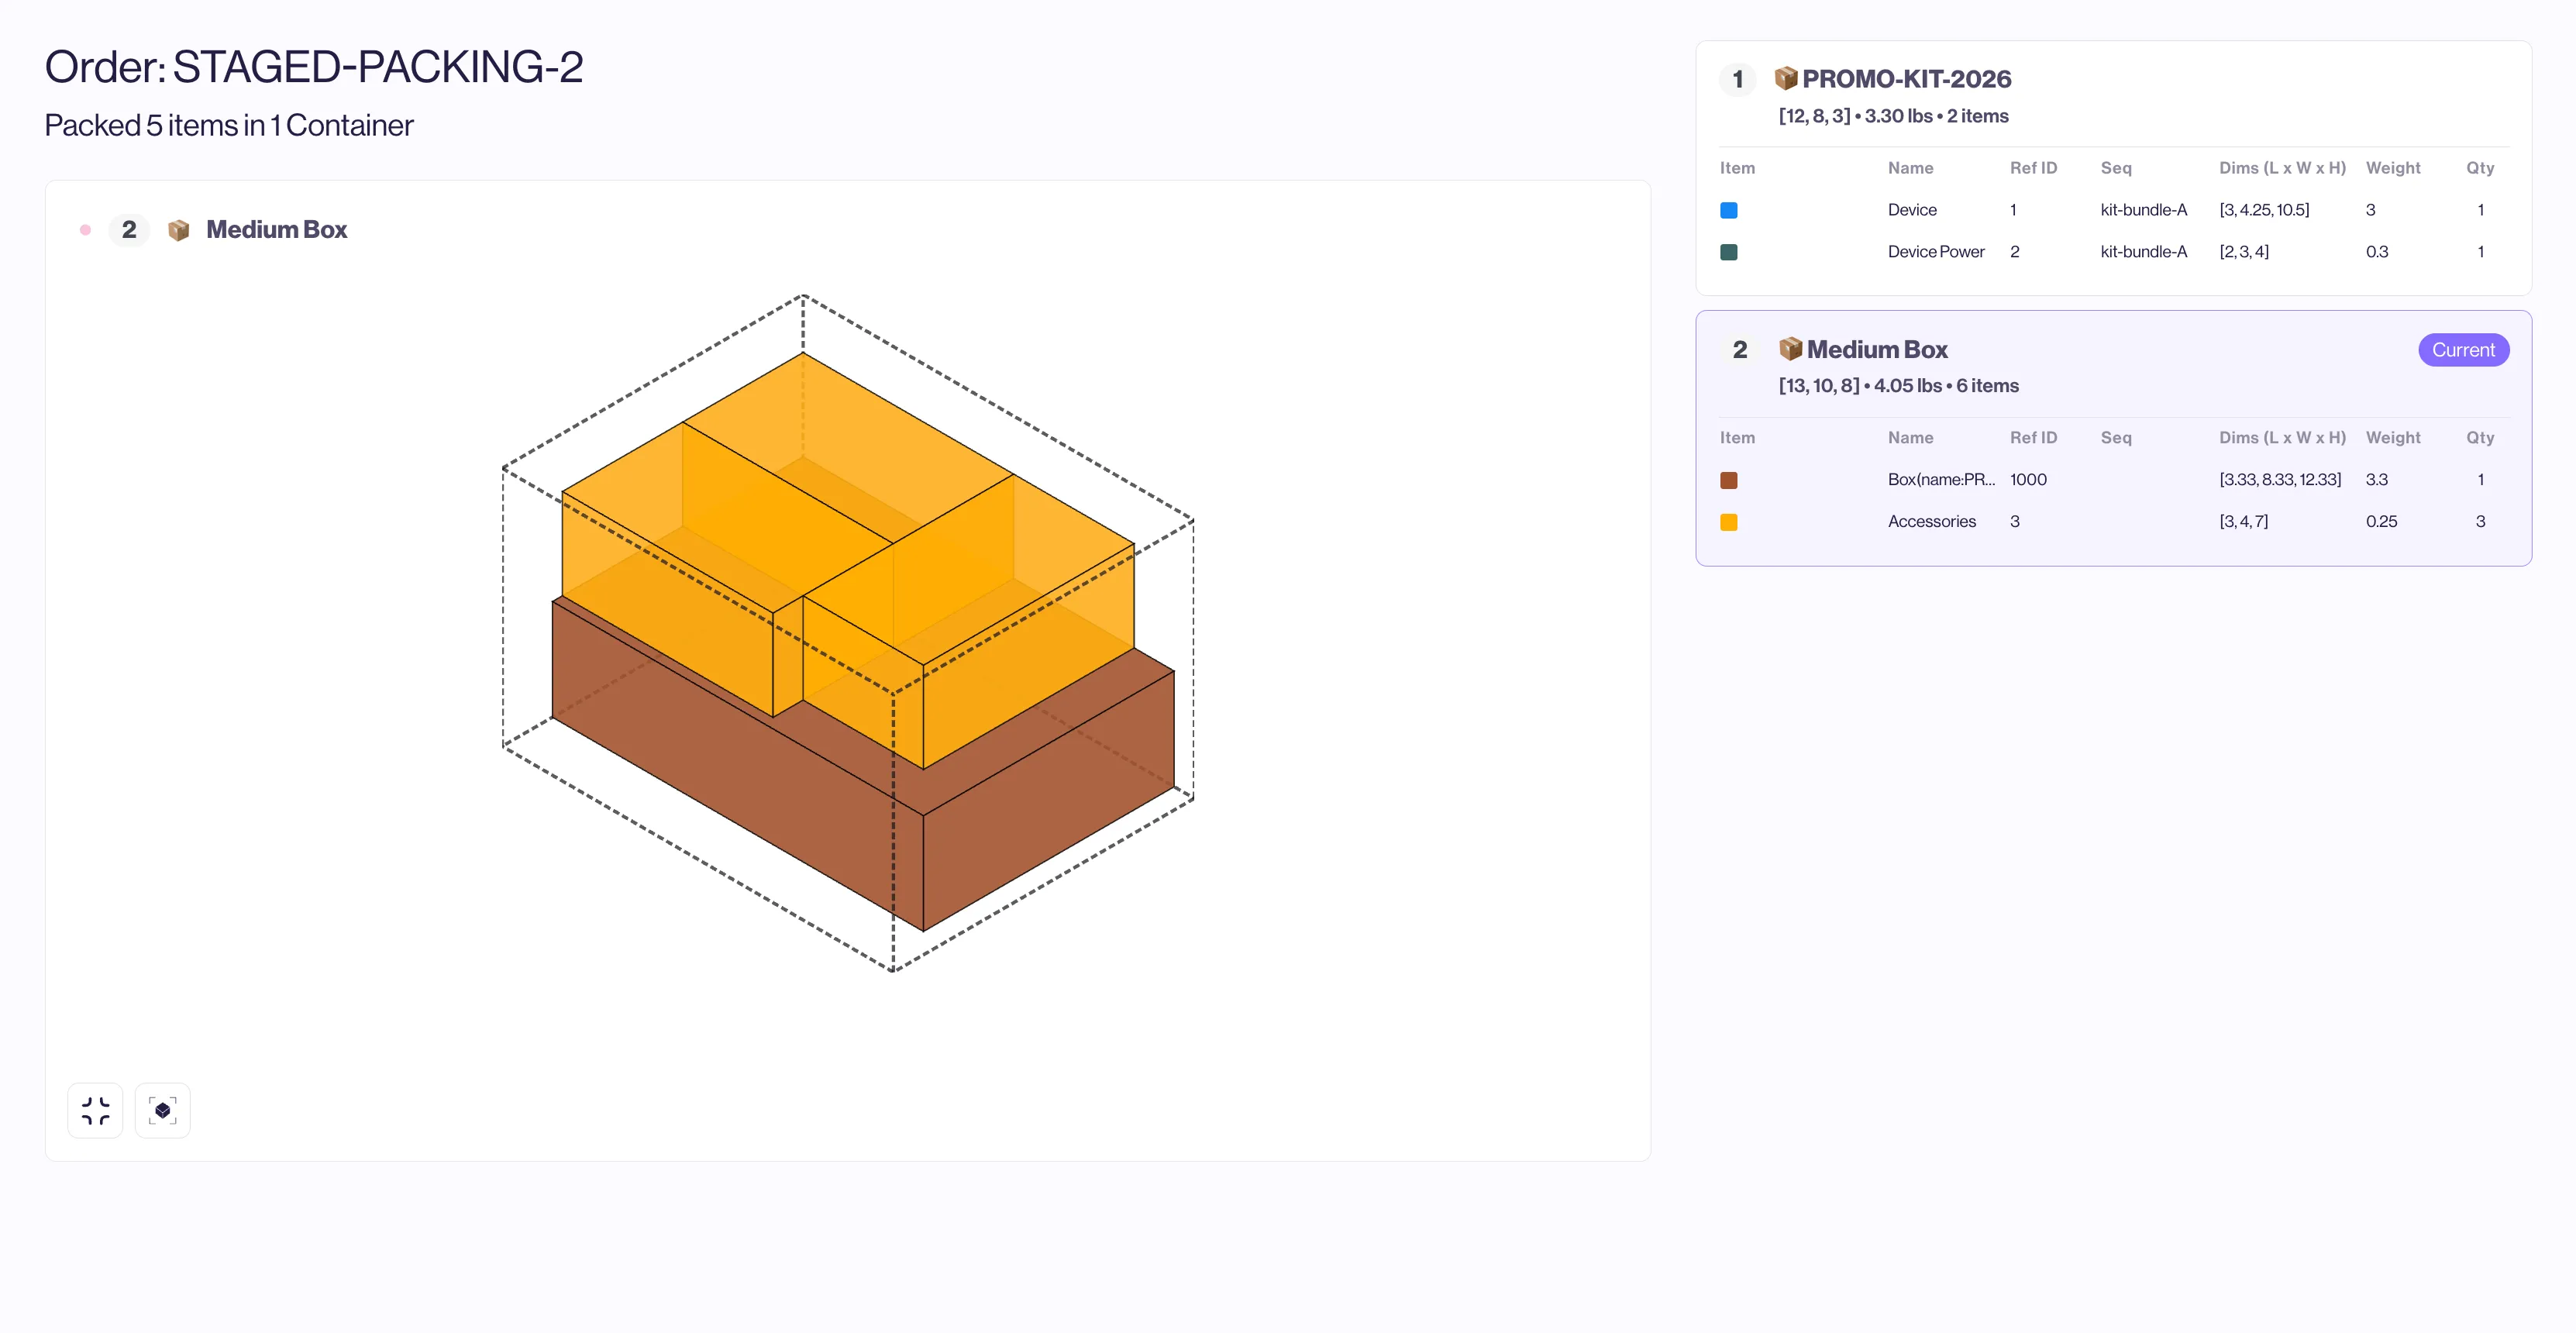The image size is (2576, 1333).
Task: Click the '[12, 8, 3] • 3.30 lbs • 2 items' summary
Action: coord(1893,116)
